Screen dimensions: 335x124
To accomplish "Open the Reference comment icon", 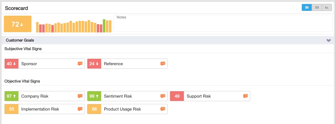I will 163,64.
